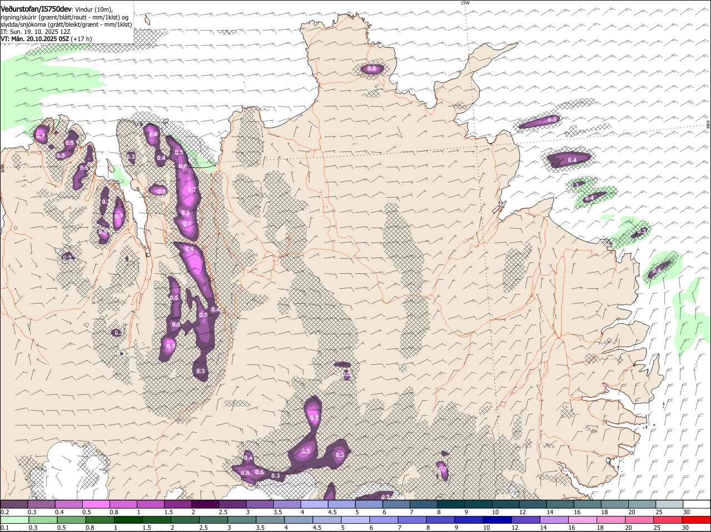The image size is (711, 532).
Task: Pick upper scale swatch between 1 and 1.5
Action: coord(150,504)
